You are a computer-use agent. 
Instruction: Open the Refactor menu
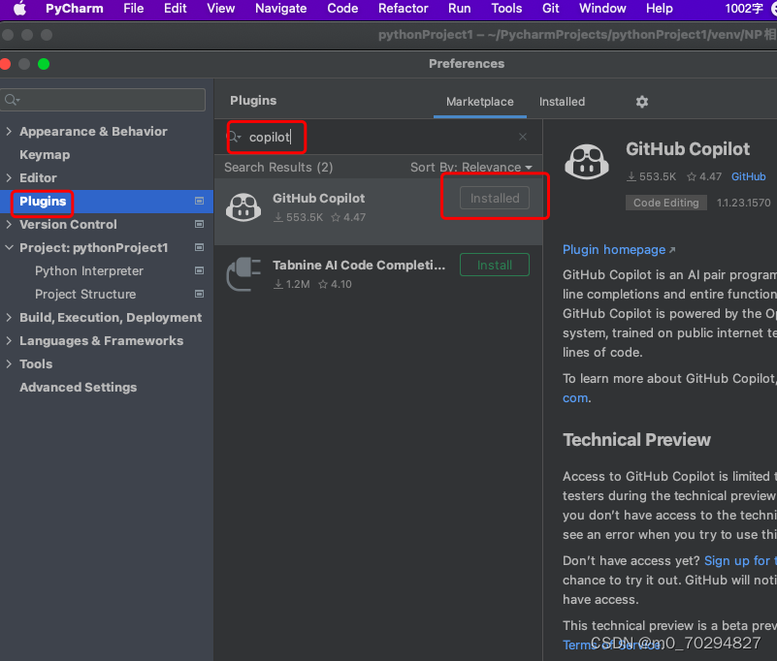click(x=403, y=9)
